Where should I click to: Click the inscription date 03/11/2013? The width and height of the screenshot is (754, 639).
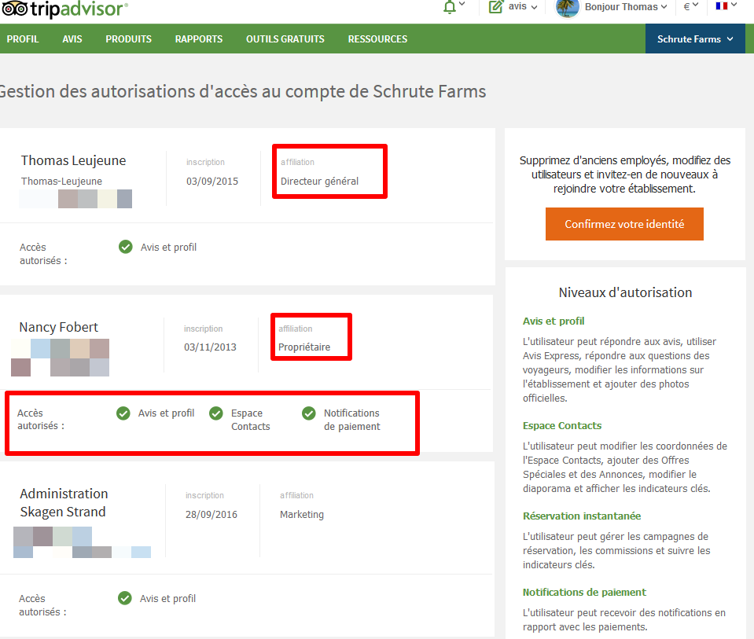[x=210, y=347]
